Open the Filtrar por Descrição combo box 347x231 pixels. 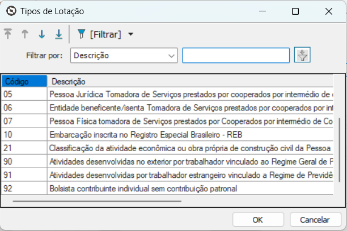pos(124,55)
